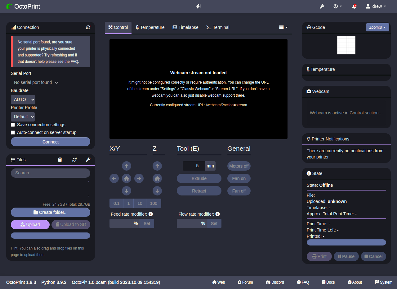This screenshot has height=289, width=397.
Task: Open file list options wrench in Files
Action: pos(88,160)
